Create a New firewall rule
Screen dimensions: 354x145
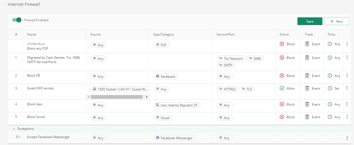tap(337, 21)
